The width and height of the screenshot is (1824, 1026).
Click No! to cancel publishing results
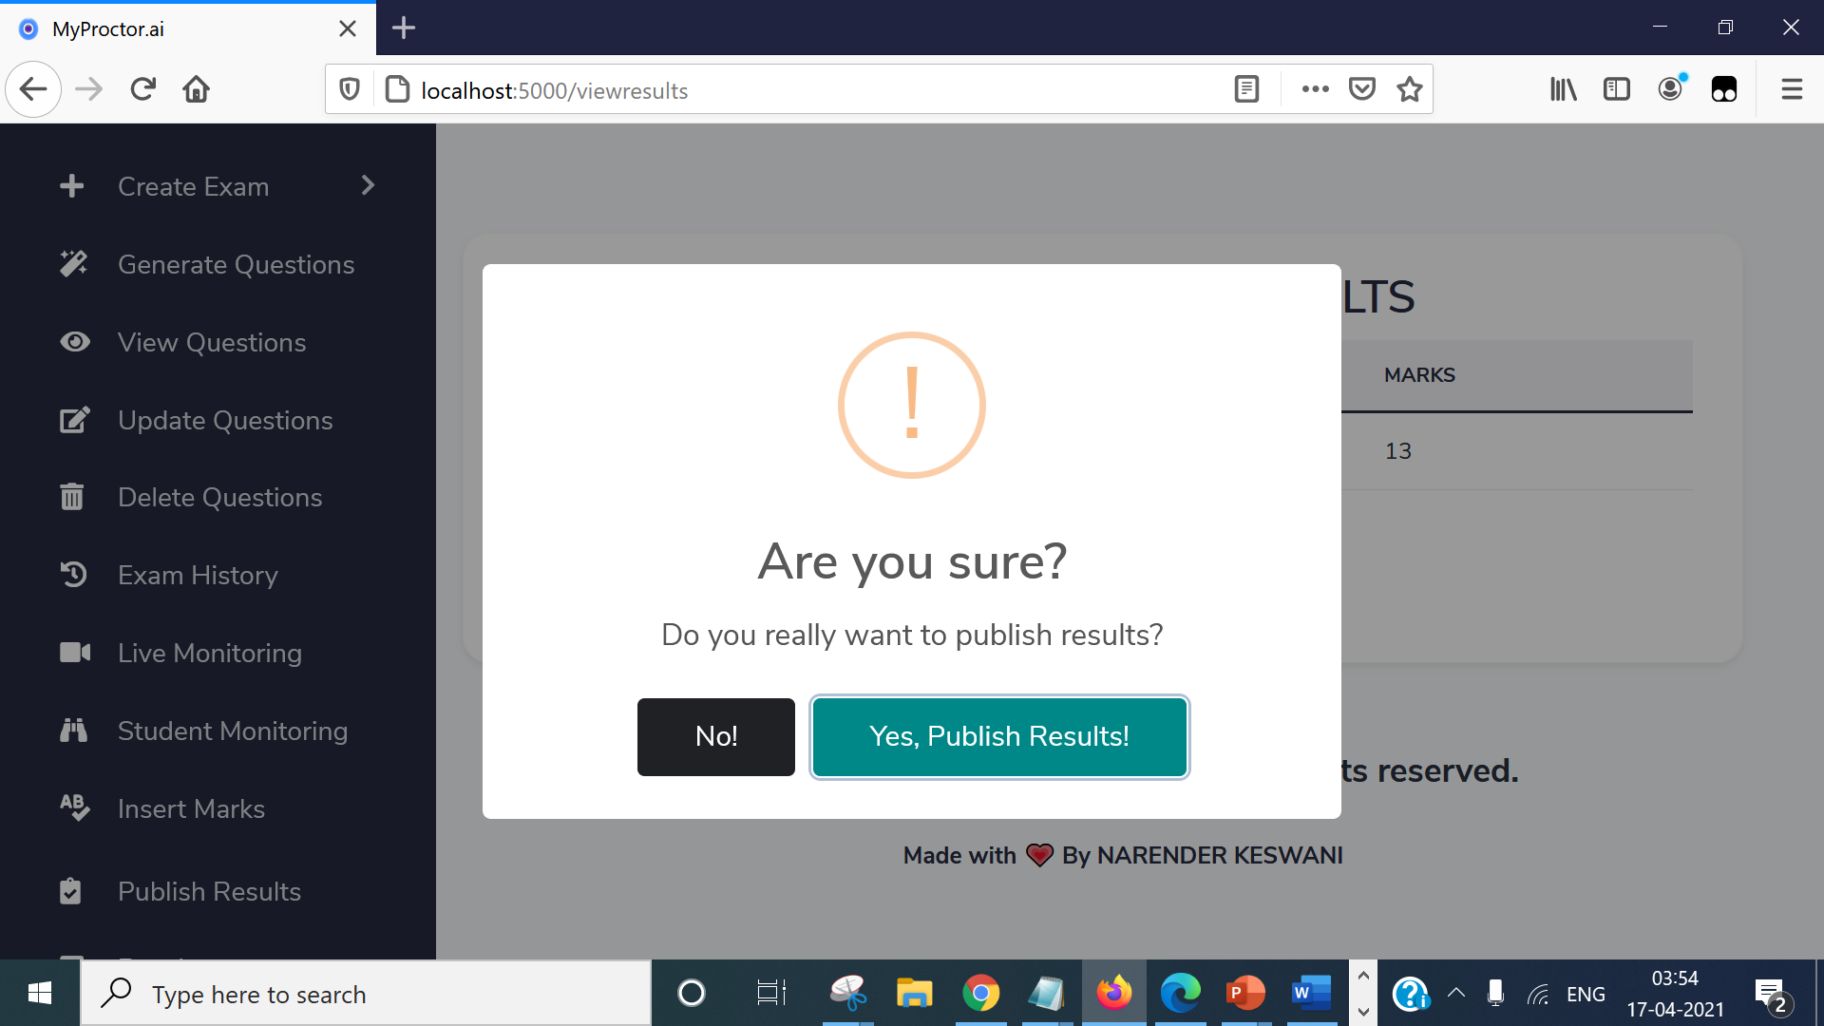point(715,735)
